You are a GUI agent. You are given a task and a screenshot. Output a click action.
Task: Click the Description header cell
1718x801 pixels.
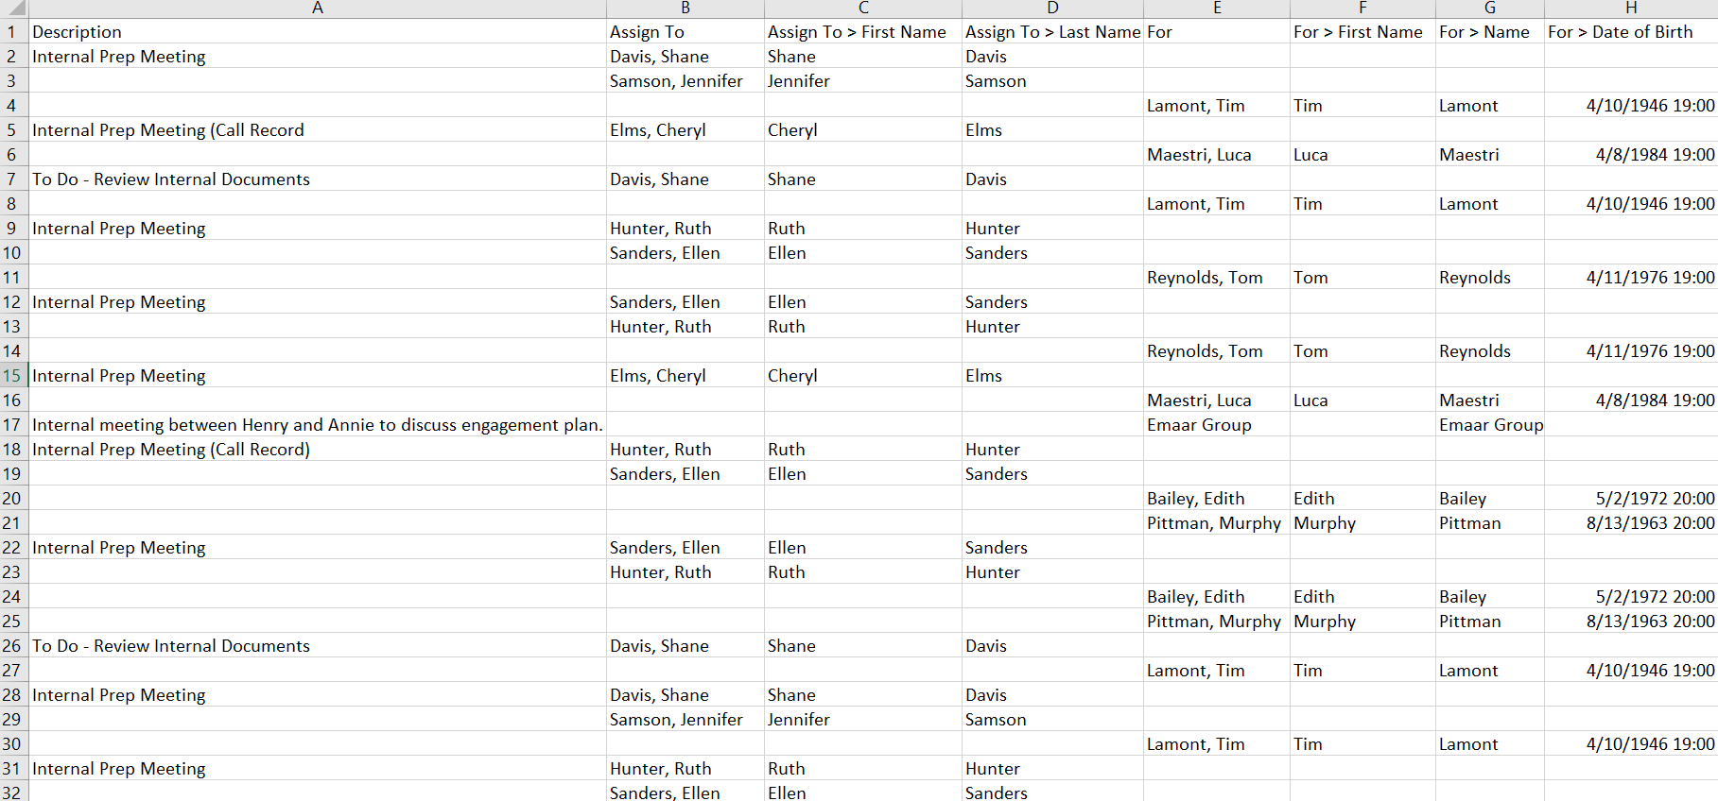77,32
